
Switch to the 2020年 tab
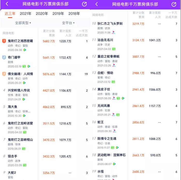point(42,14)
